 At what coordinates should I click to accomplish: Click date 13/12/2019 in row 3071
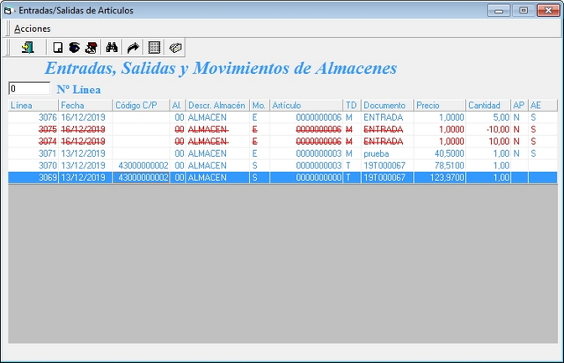tap(86, 153)
